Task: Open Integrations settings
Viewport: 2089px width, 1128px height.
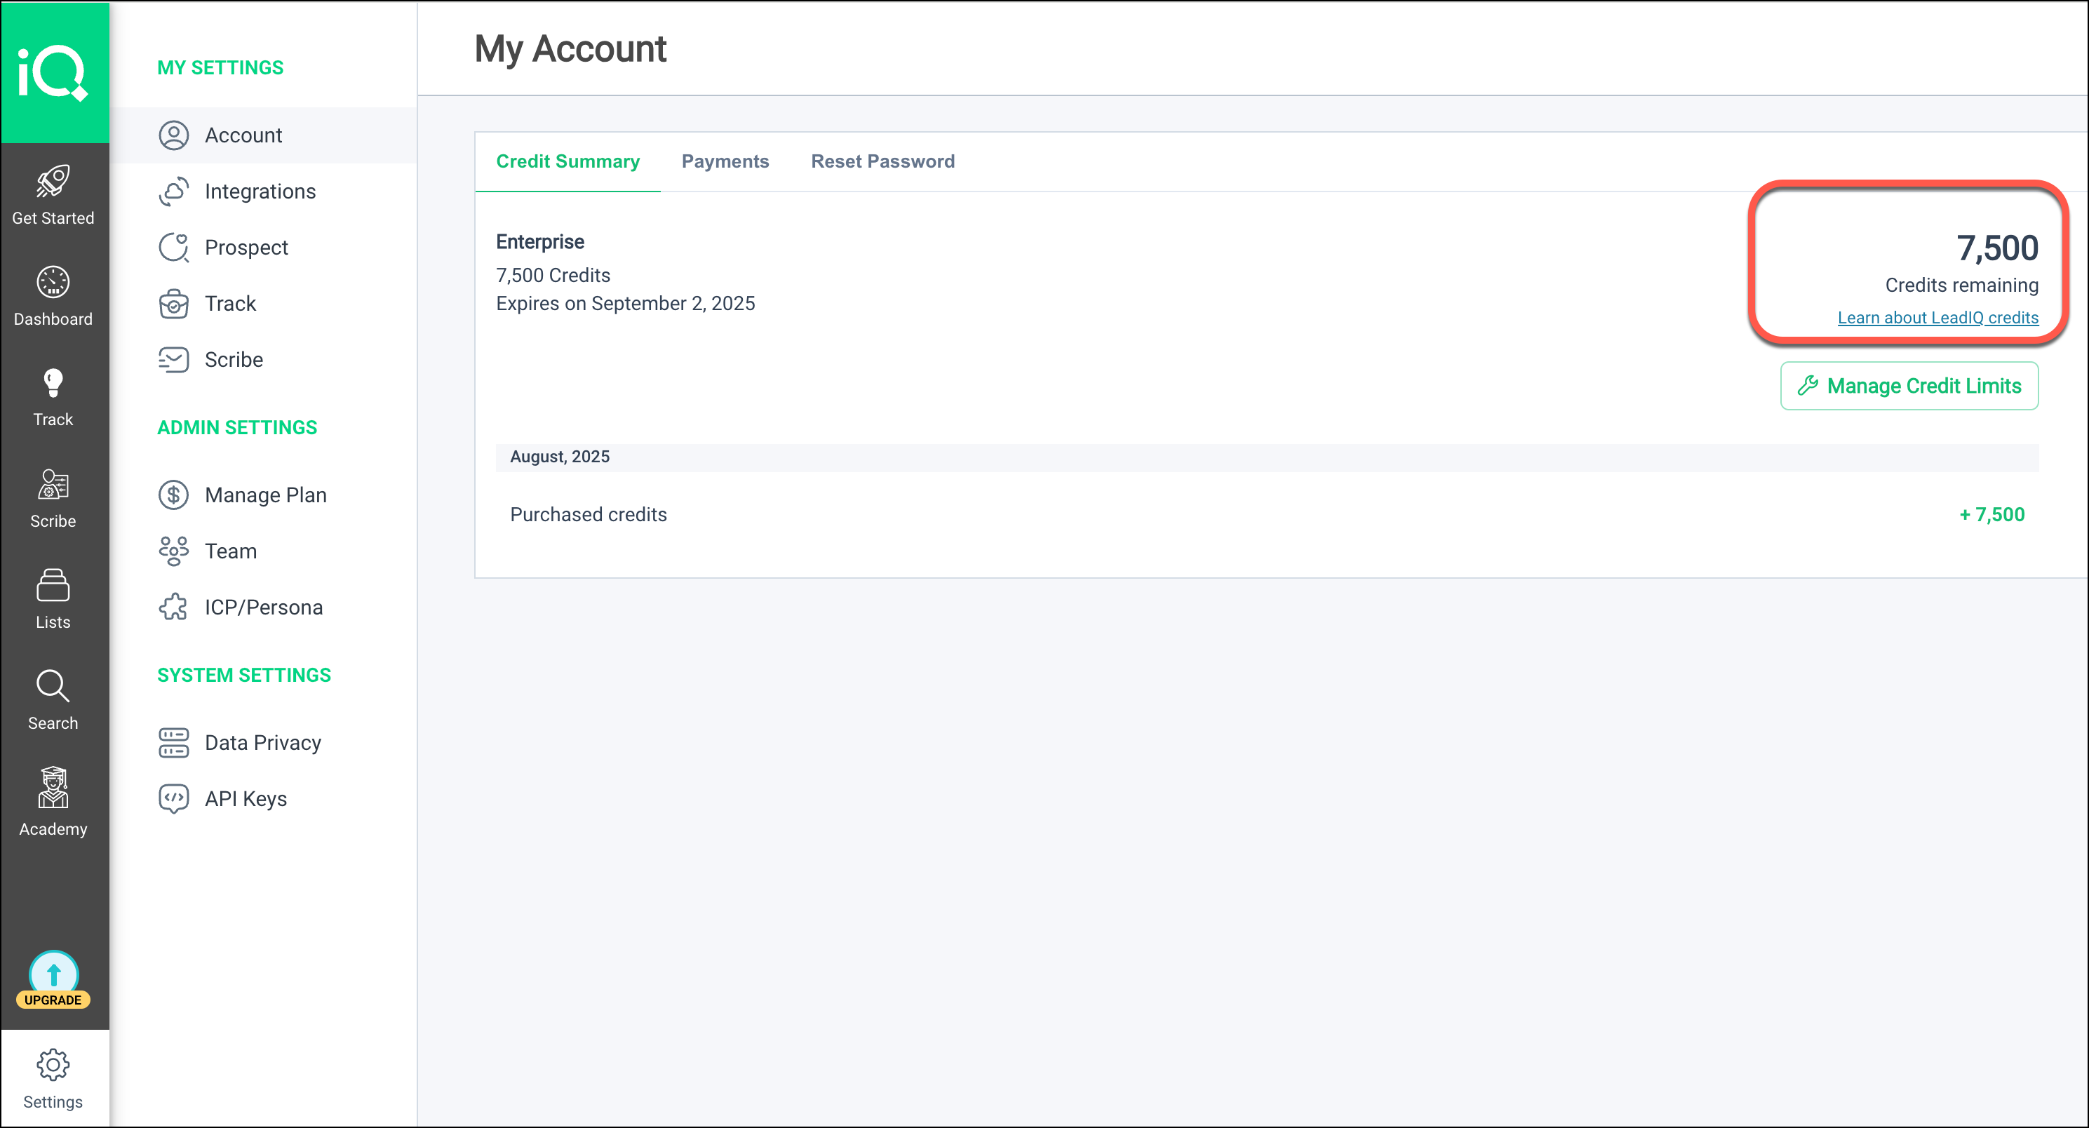Action: point(260,192)
